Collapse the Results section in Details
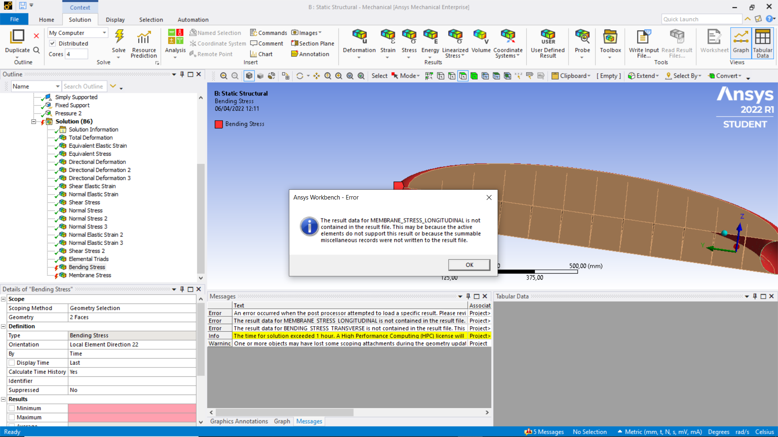778x437 pixels. point(3,399)
